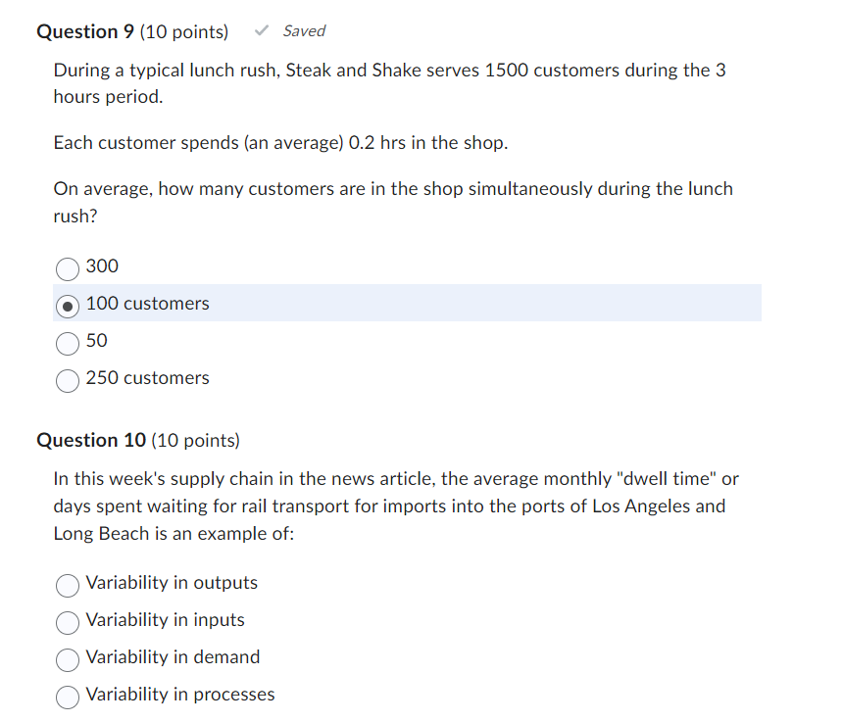Select the 50 answer option
The height and width of the screenshot is (722, 843).
(68, 343)
